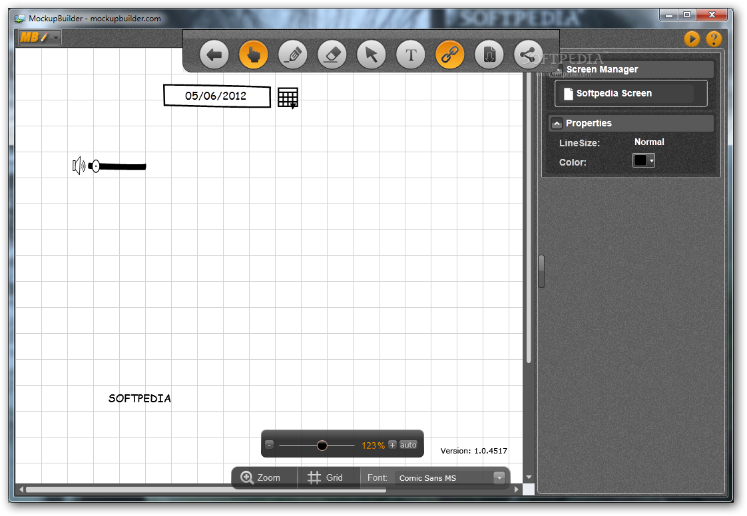Screen dimensions: 747x516
Task: Click the volume slider knob on canvas
Action: click(96, 166)
